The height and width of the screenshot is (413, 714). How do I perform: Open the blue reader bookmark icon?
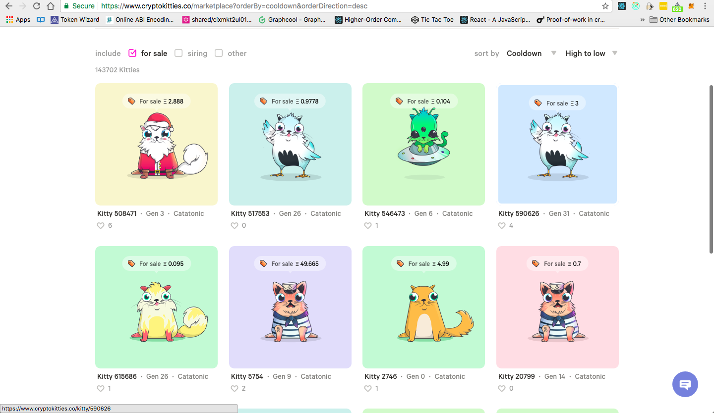41,20
